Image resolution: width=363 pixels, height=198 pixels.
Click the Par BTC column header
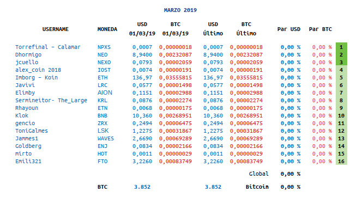(320, 29)
